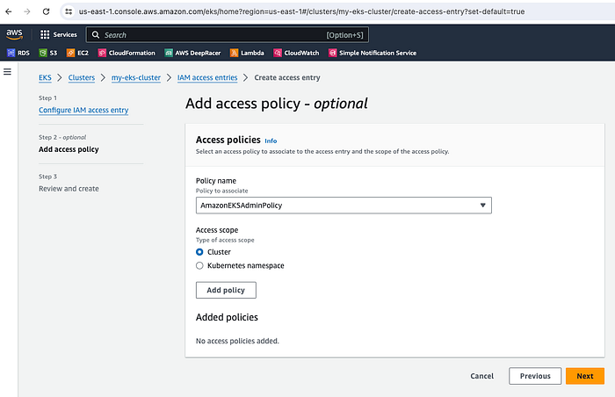
Task: Click the Add policy button
Action: click(x=226, y=290)
